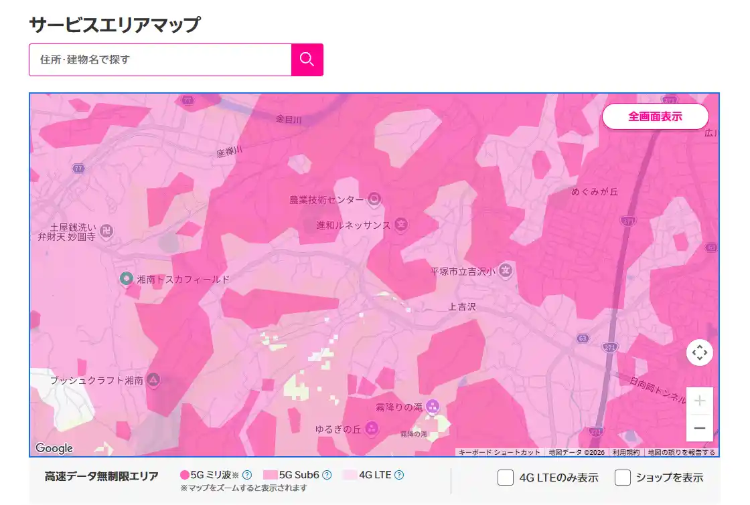Focus the address or building search field
Viewport: 750px width, 505px height.
[160, 60]
